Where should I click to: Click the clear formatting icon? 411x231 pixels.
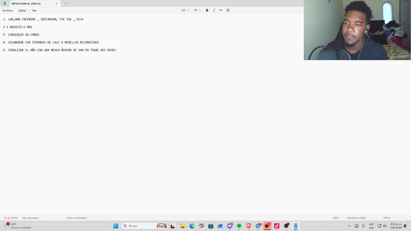[x=228, y=10]
